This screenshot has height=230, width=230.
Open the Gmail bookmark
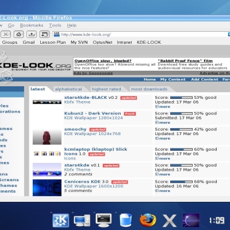click(x=29, y=43)
